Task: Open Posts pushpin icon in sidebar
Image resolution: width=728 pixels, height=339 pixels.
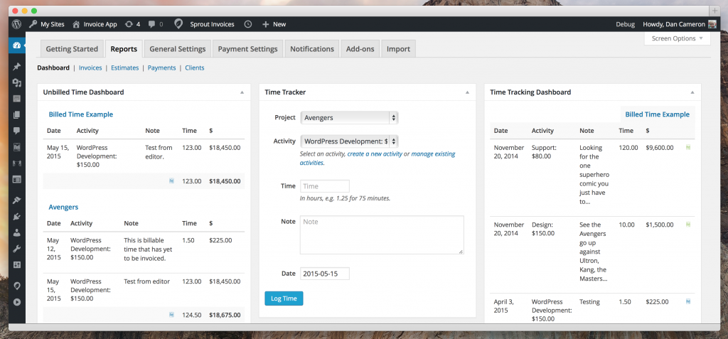Action: (x=17, y=67)
